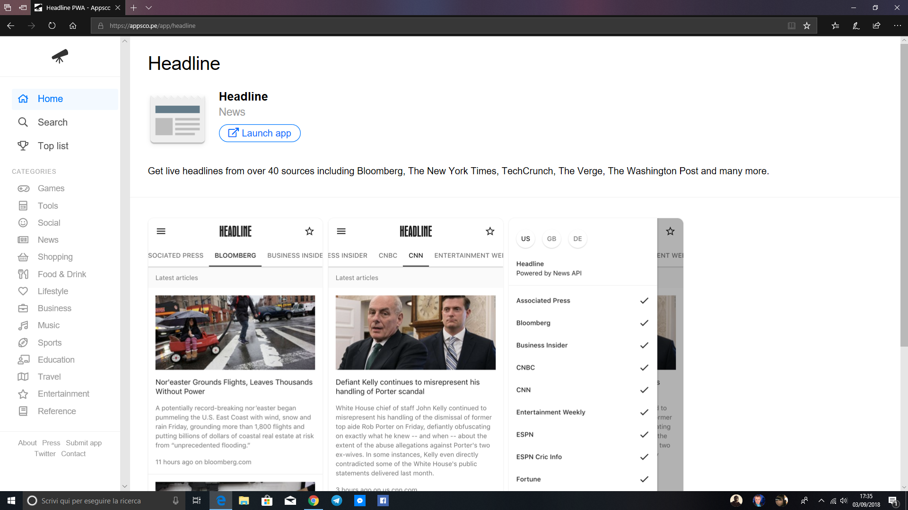Click the Share page icon
Screen dimensions: 908x510
tap(876, 25)
